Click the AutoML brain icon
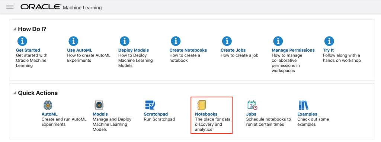The width and height of the screenshot is (381, 142). (x=48, y=105)
